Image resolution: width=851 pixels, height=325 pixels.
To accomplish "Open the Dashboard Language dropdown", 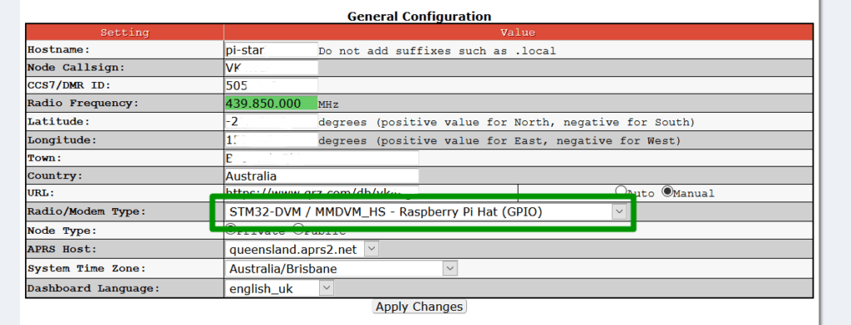I will [x=279, y=289].
